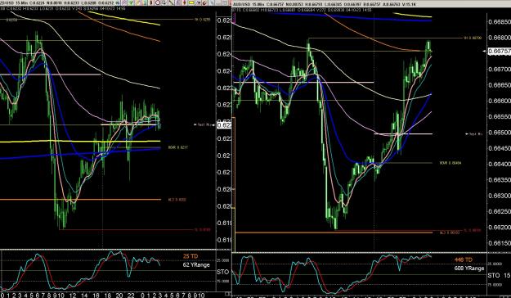511x298 pixels.
Task: Click the HL2 label on AUD/USD chart
Action: point(450,233)
